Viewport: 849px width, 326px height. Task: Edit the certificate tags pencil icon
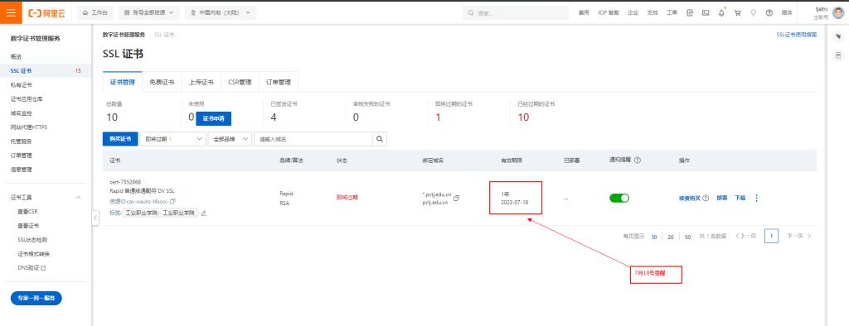click(x=204, y=213)
